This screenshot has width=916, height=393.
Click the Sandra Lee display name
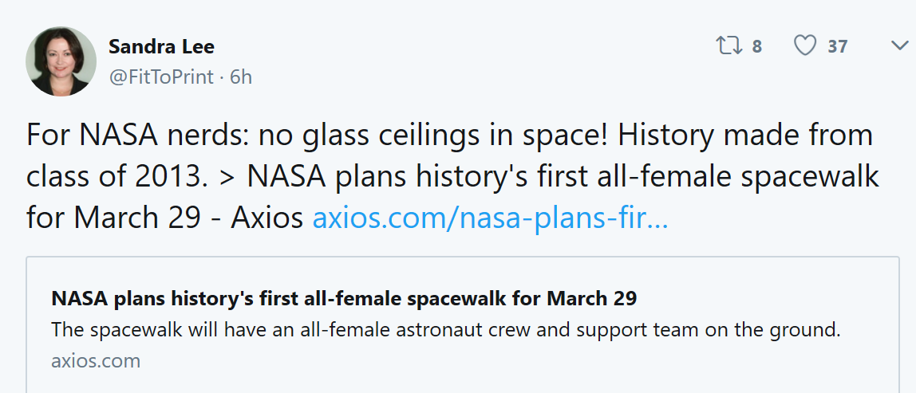pyautogui.click(x=161, y=46)
